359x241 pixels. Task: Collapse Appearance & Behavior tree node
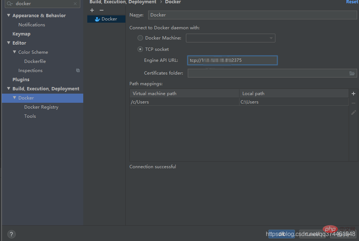[x=9, y=15]
